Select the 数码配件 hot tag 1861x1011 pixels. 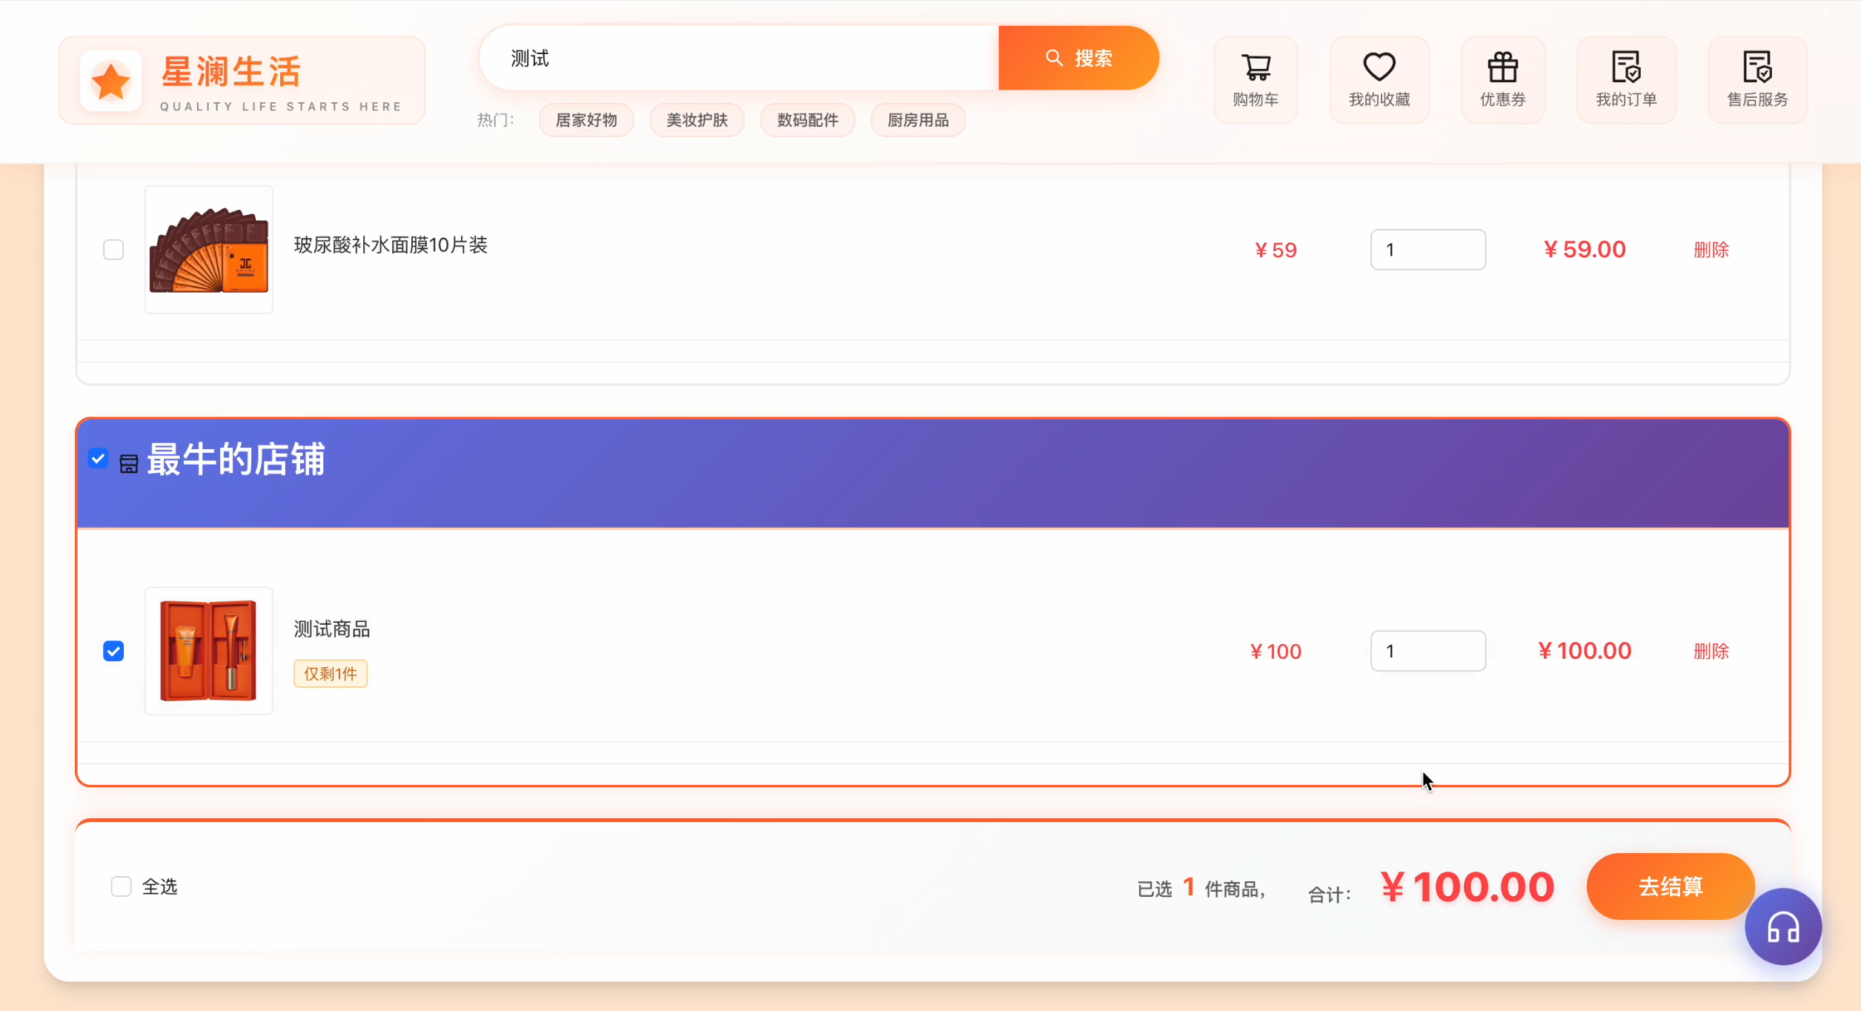click(x=807, y=120)
